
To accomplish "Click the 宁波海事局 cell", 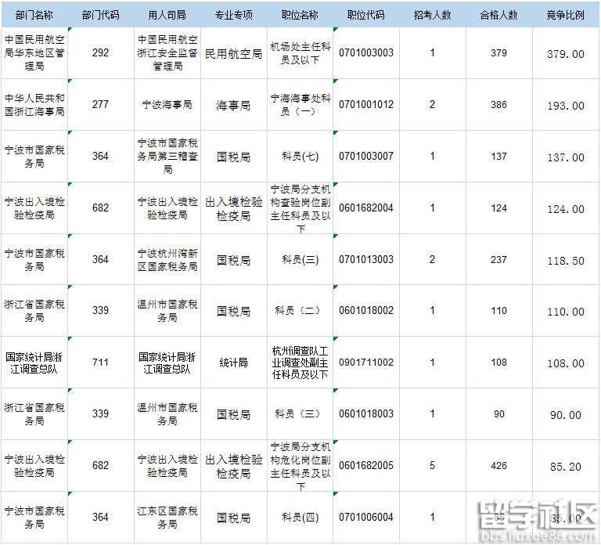I will pos(167,105).
